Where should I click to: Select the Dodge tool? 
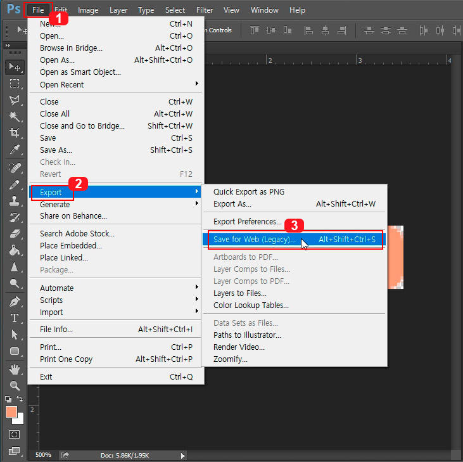tap(15, 283)
